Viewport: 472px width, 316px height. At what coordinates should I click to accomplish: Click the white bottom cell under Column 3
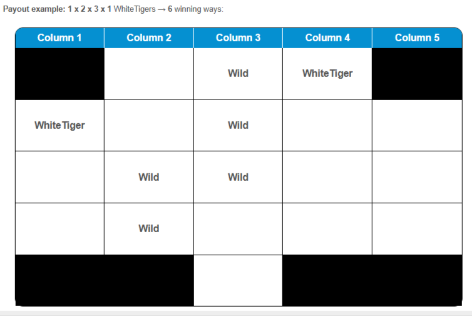point(238,280)
